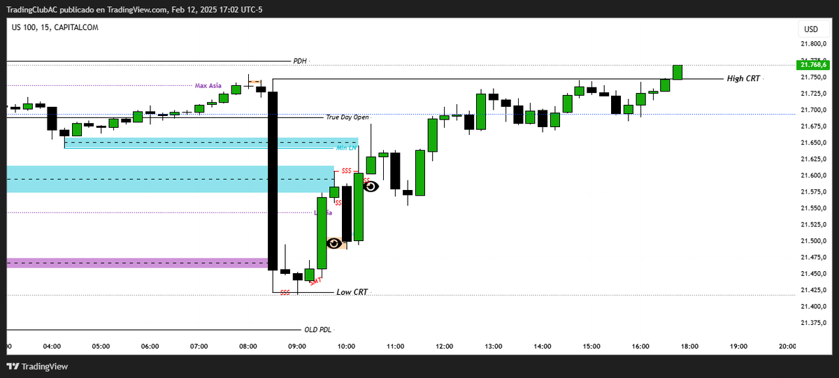This screenshot has width=839, height=378.
Task: Click the 04:00 time axis label
Action: point(52,346)
